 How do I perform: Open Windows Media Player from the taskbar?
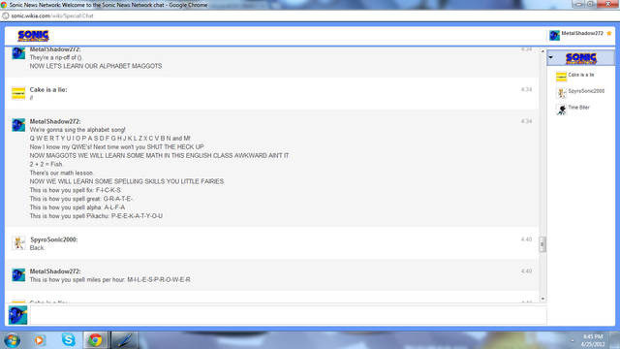[39, 340]
